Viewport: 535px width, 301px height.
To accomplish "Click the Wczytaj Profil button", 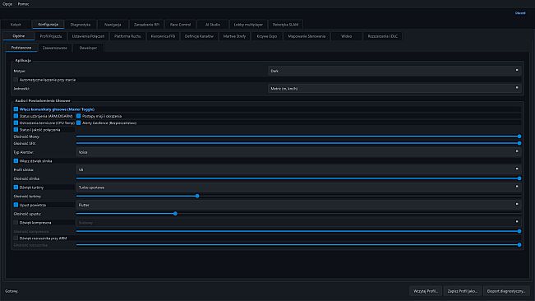I will tap(426, 291).
